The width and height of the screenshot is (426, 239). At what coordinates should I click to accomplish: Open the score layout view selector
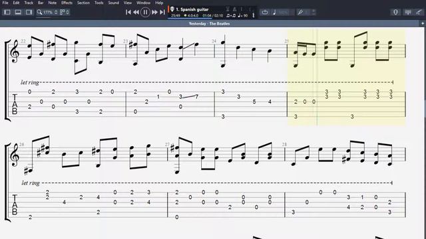[64, 12]
